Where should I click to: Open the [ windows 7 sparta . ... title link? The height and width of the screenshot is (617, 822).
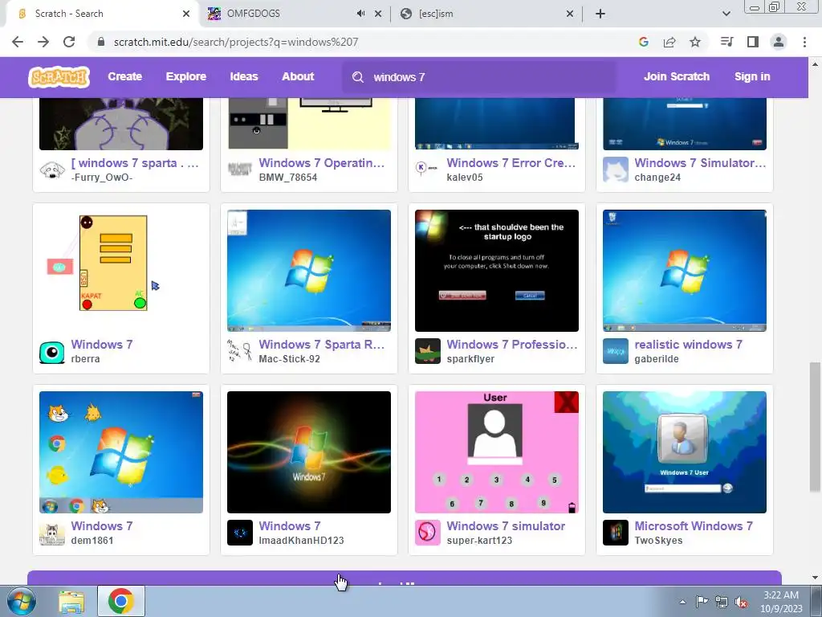tap(135, 163)
